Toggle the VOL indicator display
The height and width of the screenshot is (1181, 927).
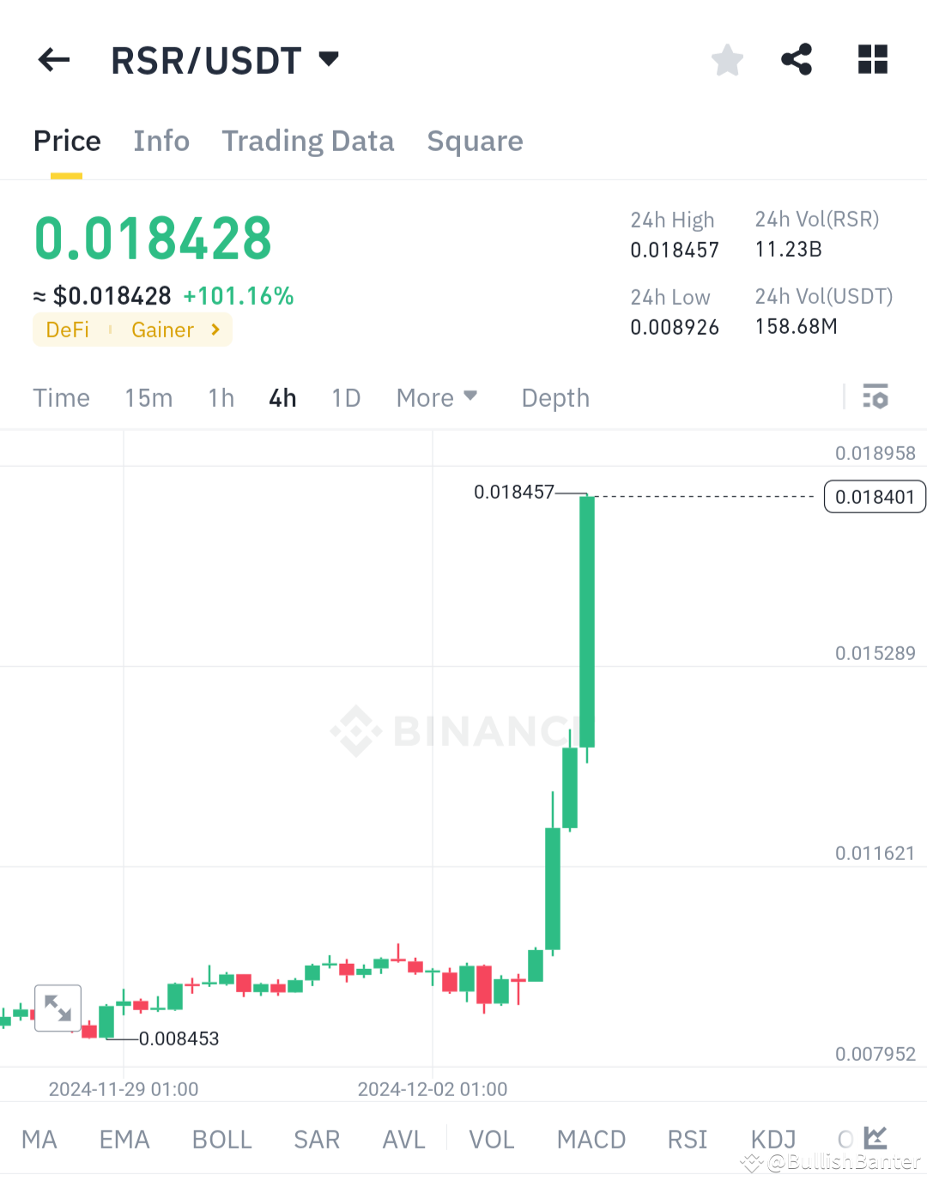pyautogui.click(x=492, y=1139)
